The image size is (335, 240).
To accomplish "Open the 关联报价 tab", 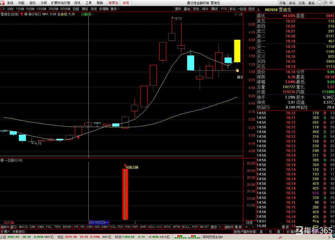I will [19, 232].
